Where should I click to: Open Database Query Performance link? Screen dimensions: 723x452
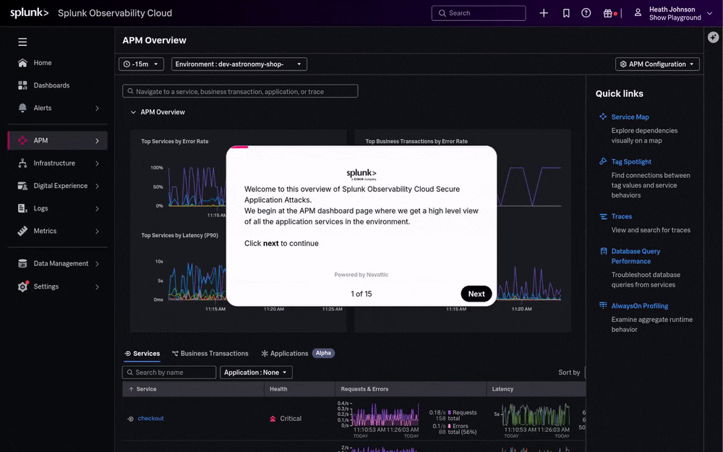tap(636, 256)
